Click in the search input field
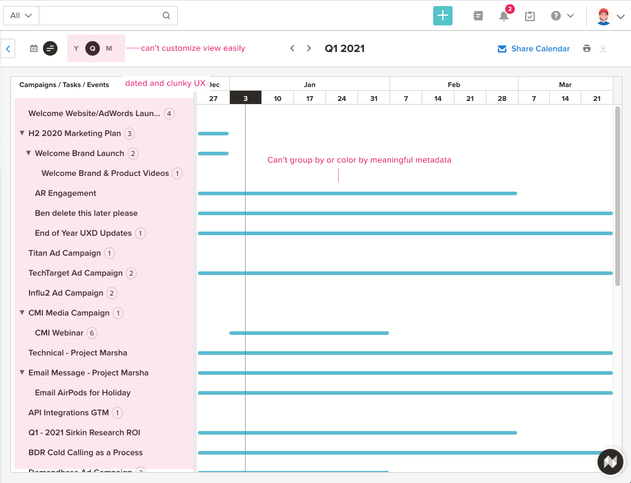Image resolution: width=631 pixels, height=483 pixels. coord(100,16)
